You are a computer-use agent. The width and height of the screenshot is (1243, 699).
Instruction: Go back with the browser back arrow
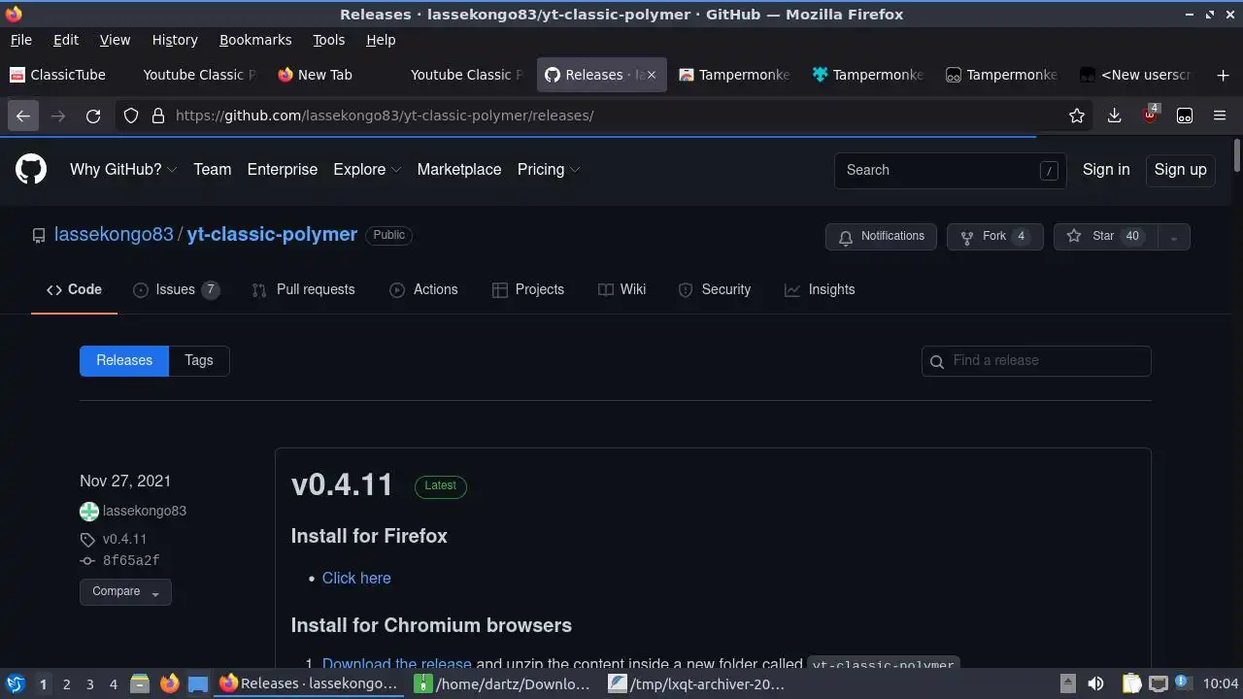(23, 116)
